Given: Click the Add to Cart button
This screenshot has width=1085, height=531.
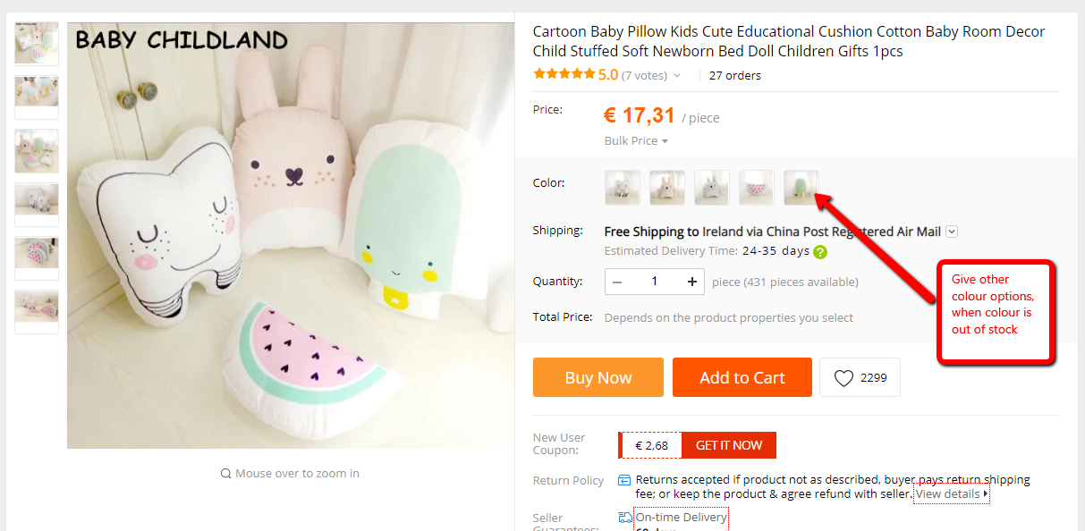Looking at the screenshot, I should 742,376.
